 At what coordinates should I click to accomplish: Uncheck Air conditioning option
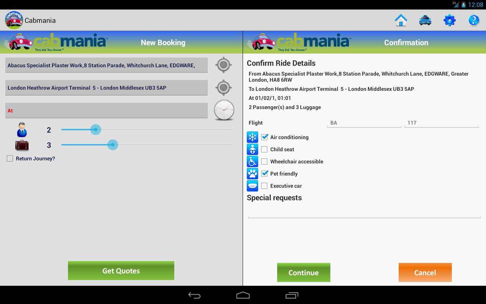[265, 137]
